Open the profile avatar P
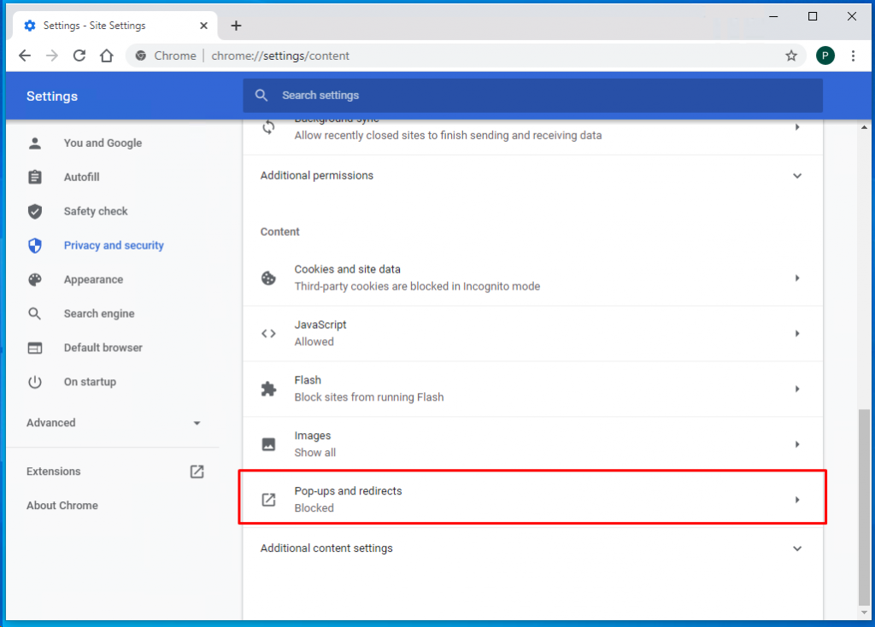The height and width of the screenshot is (627, 875). tap(825, 56)
